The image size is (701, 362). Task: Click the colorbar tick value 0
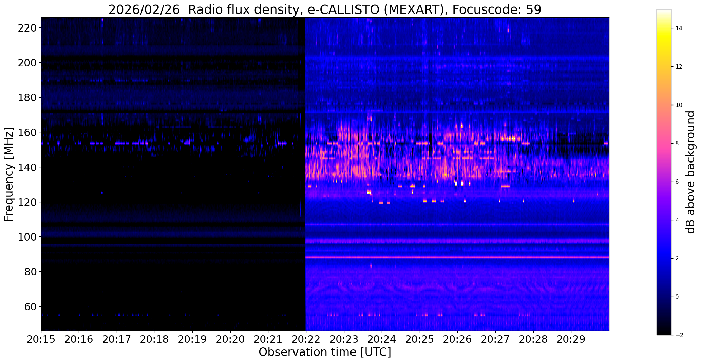click(677, 297)
